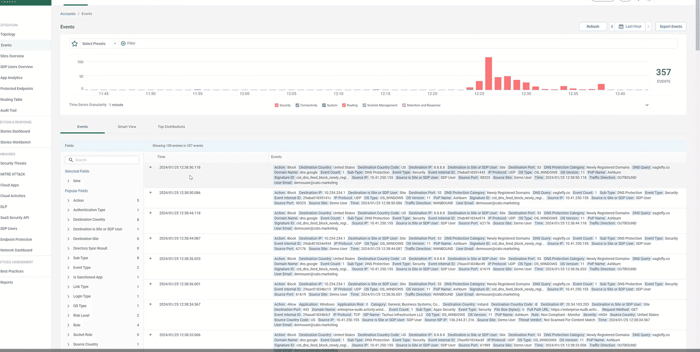Expand the Rule field
Viewport: 700px width, 352px height.
tap(68, 325)
